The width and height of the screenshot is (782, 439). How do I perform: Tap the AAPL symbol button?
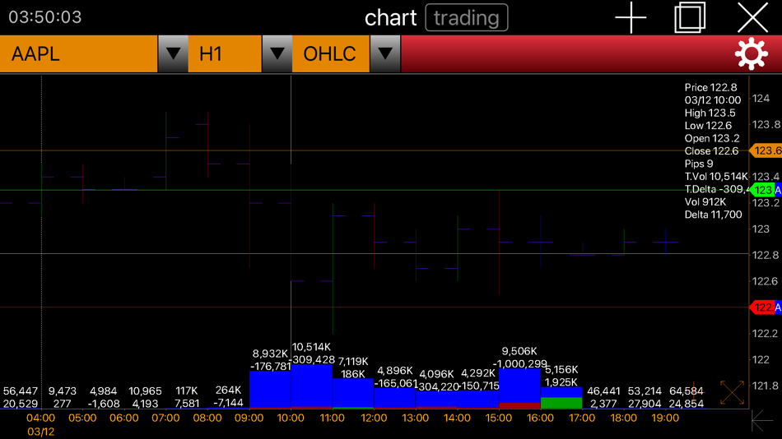tap(79, 53)
